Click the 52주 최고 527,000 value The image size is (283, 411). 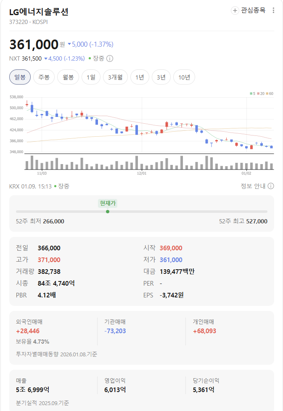click(x=257, y=221)
